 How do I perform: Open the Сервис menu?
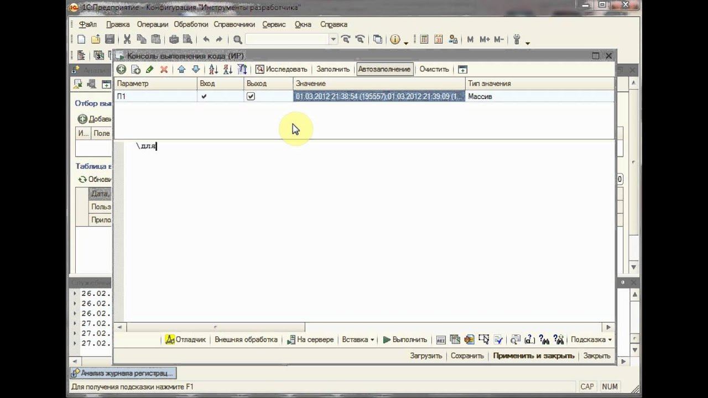coord(274,24)
